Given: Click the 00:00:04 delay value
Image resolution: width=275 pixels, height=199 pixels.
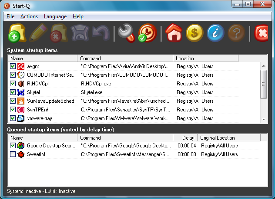Looking at the screenshot, I should [x=187, y=146].
